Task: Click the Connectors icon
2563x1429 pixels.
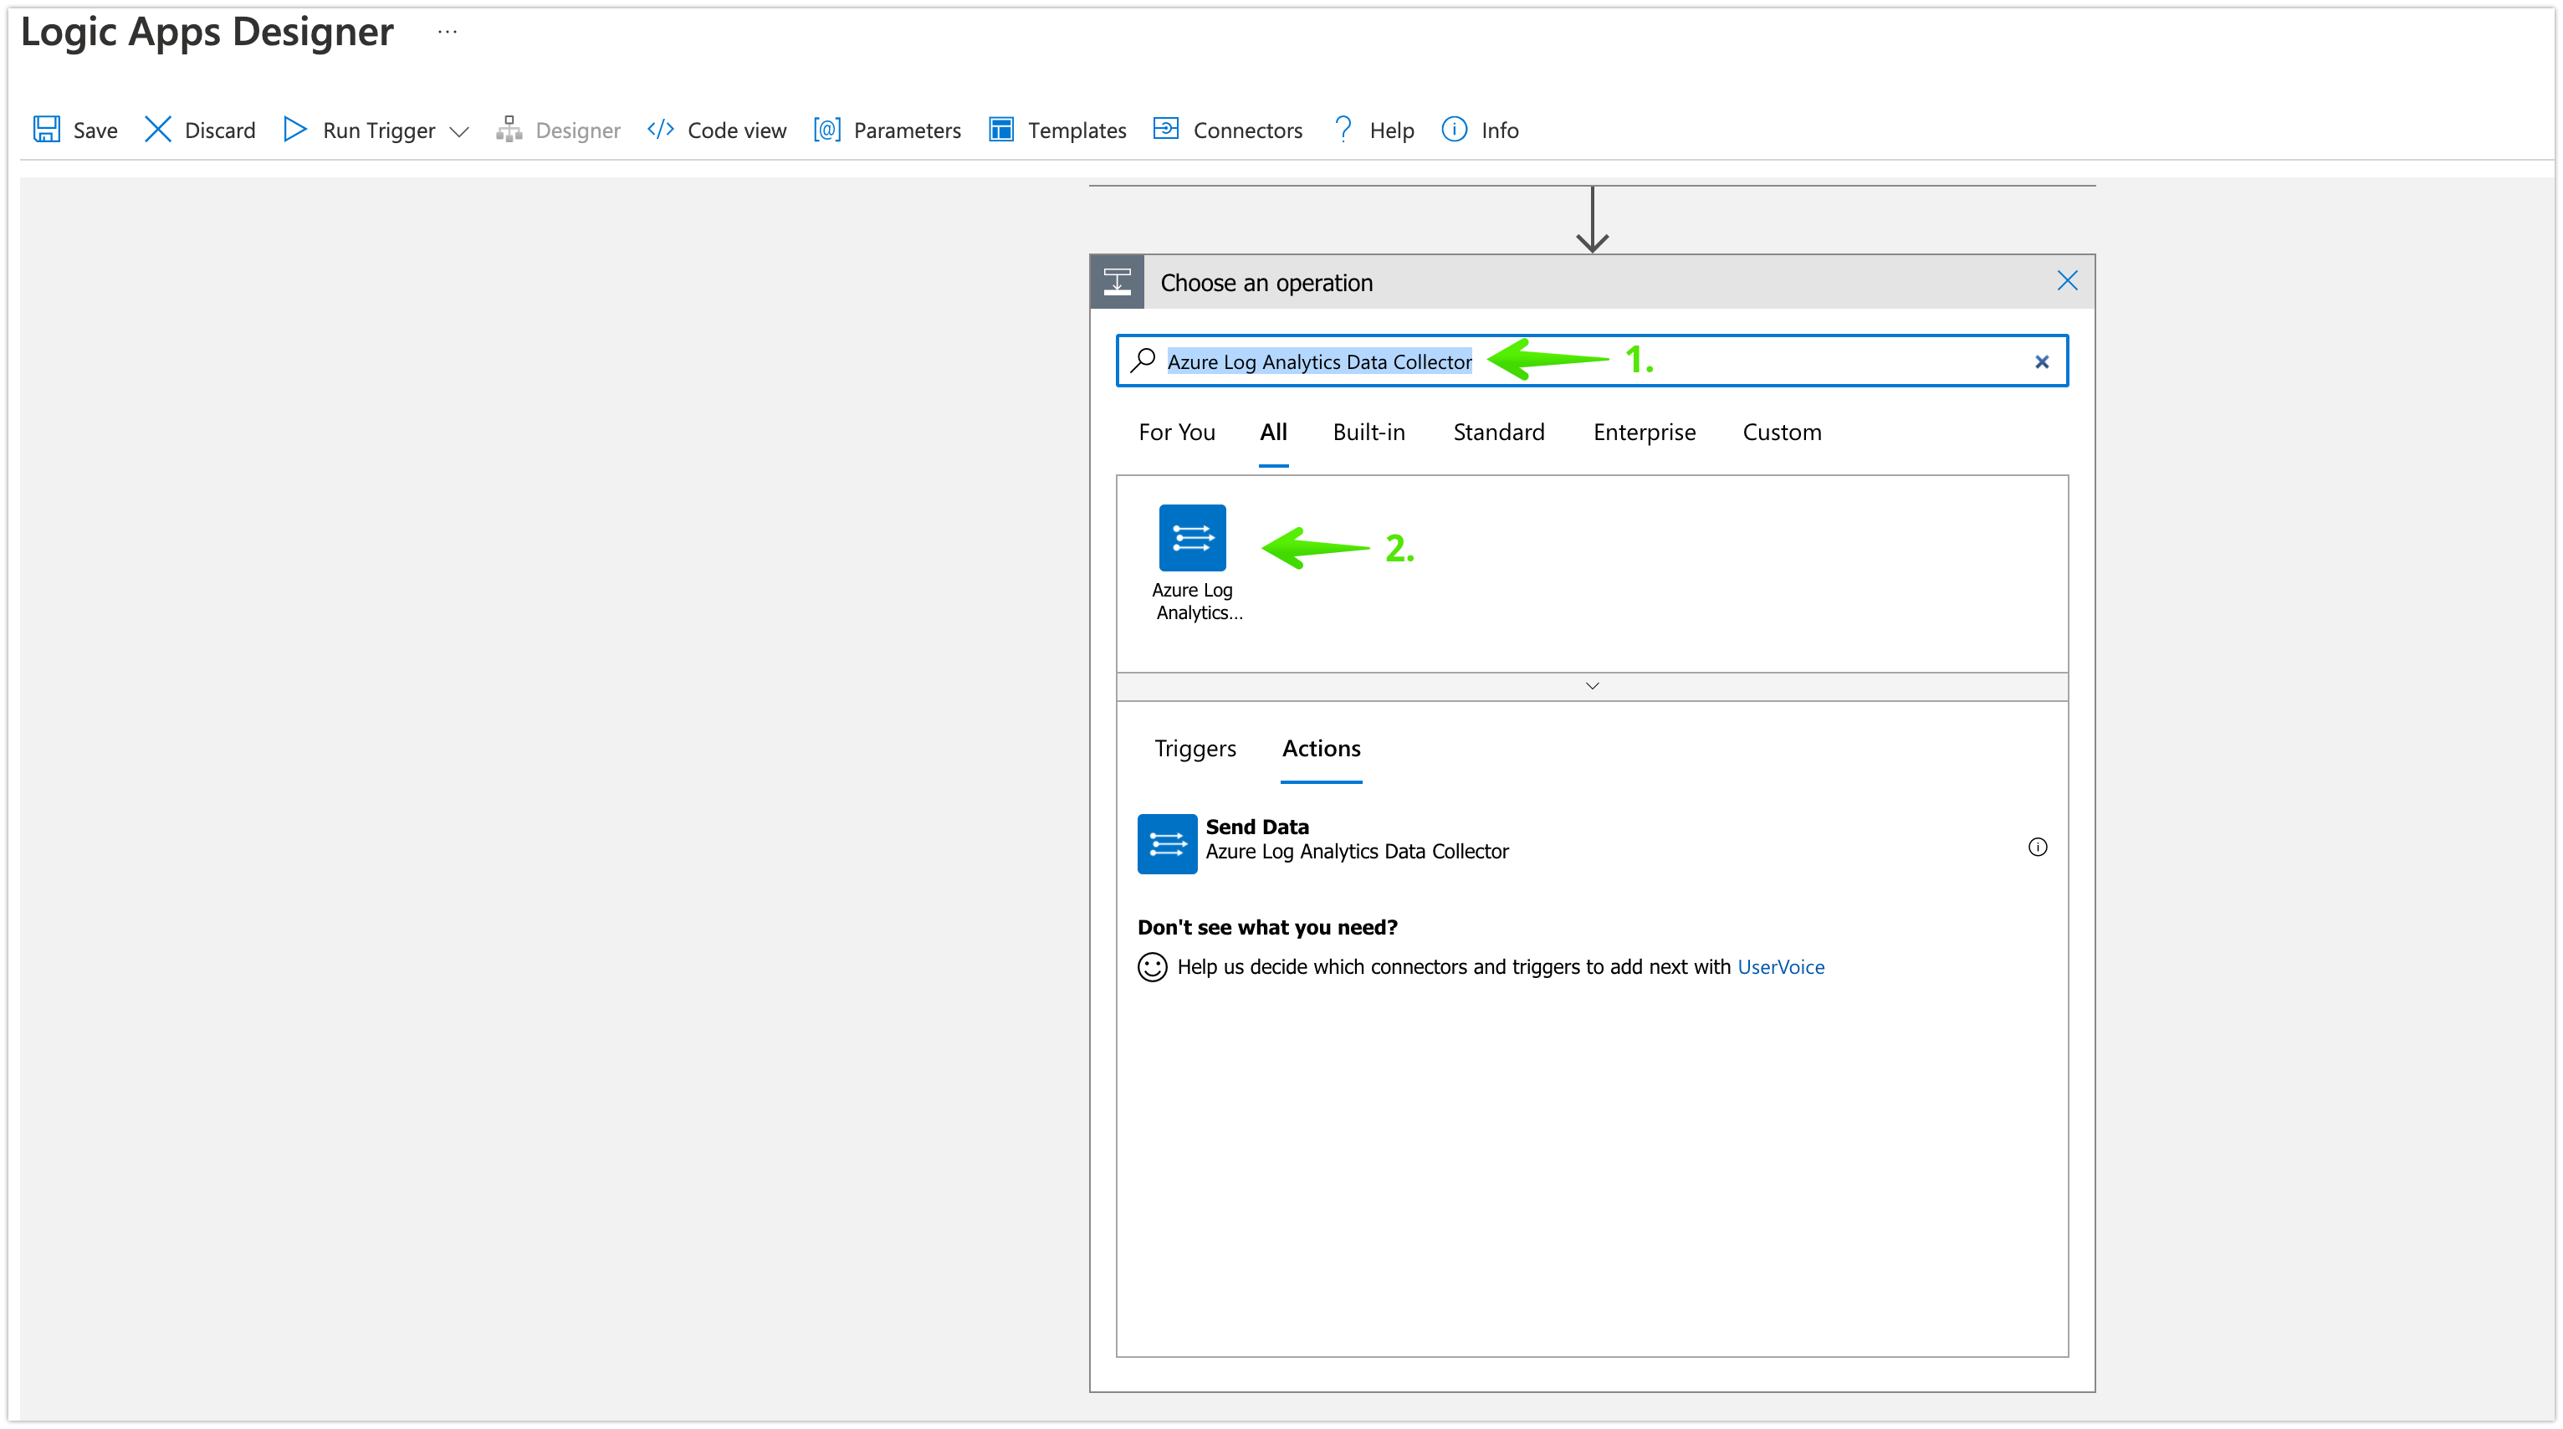Action: [1166, 130]
